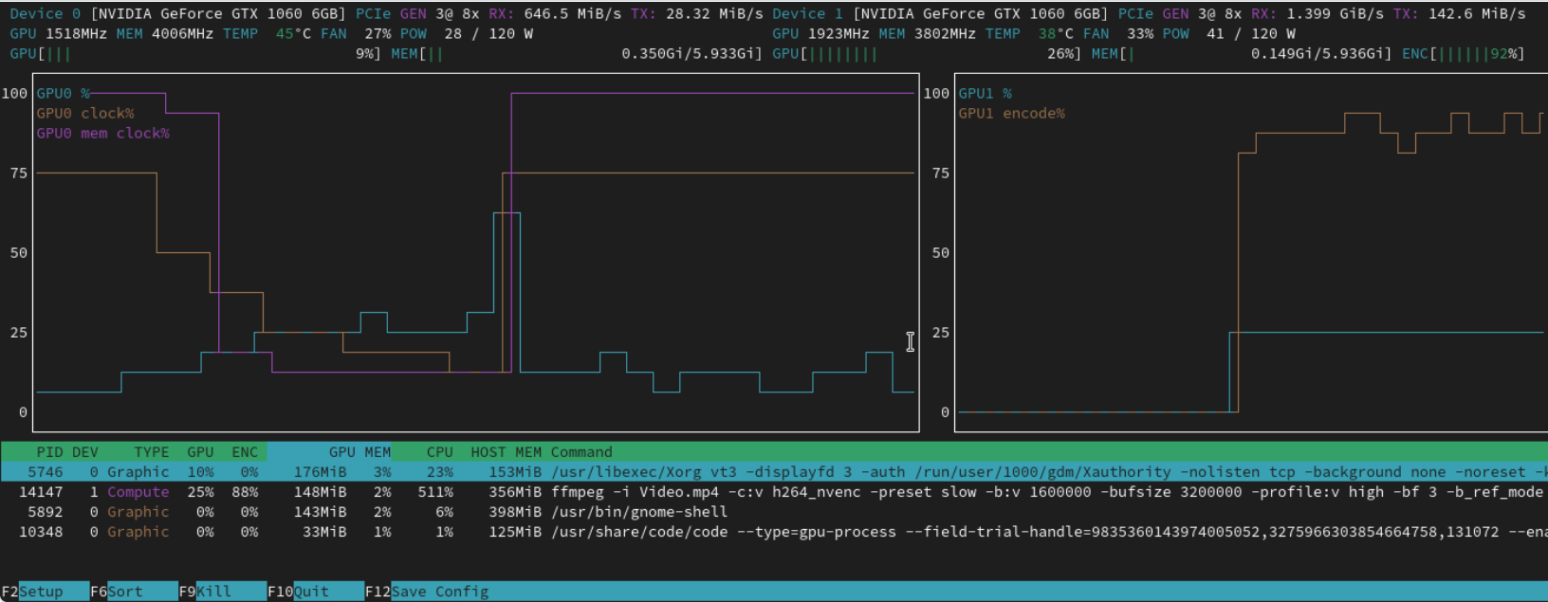1548x602 pixels.
Task: Click Device 0 MEM bar 0.350Gi/5.933Gi
Action: click(577, 53)
